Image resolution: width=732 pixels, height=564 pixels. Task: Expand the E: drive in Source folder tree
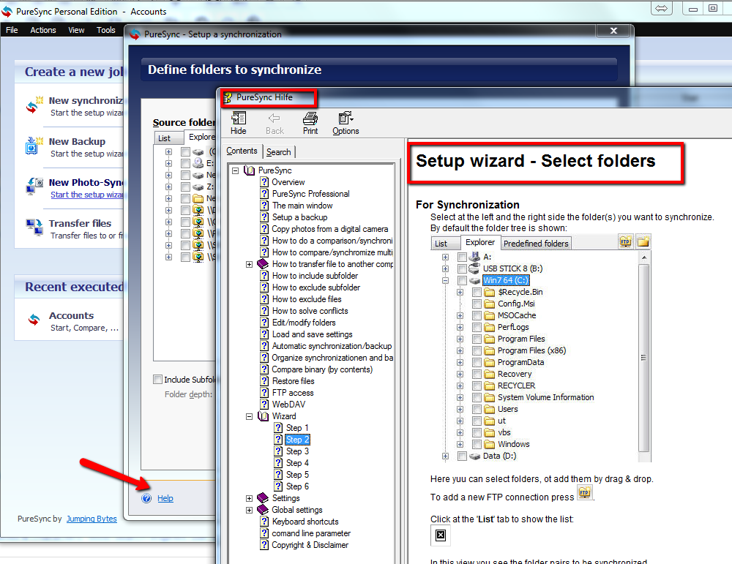(168, 163)
